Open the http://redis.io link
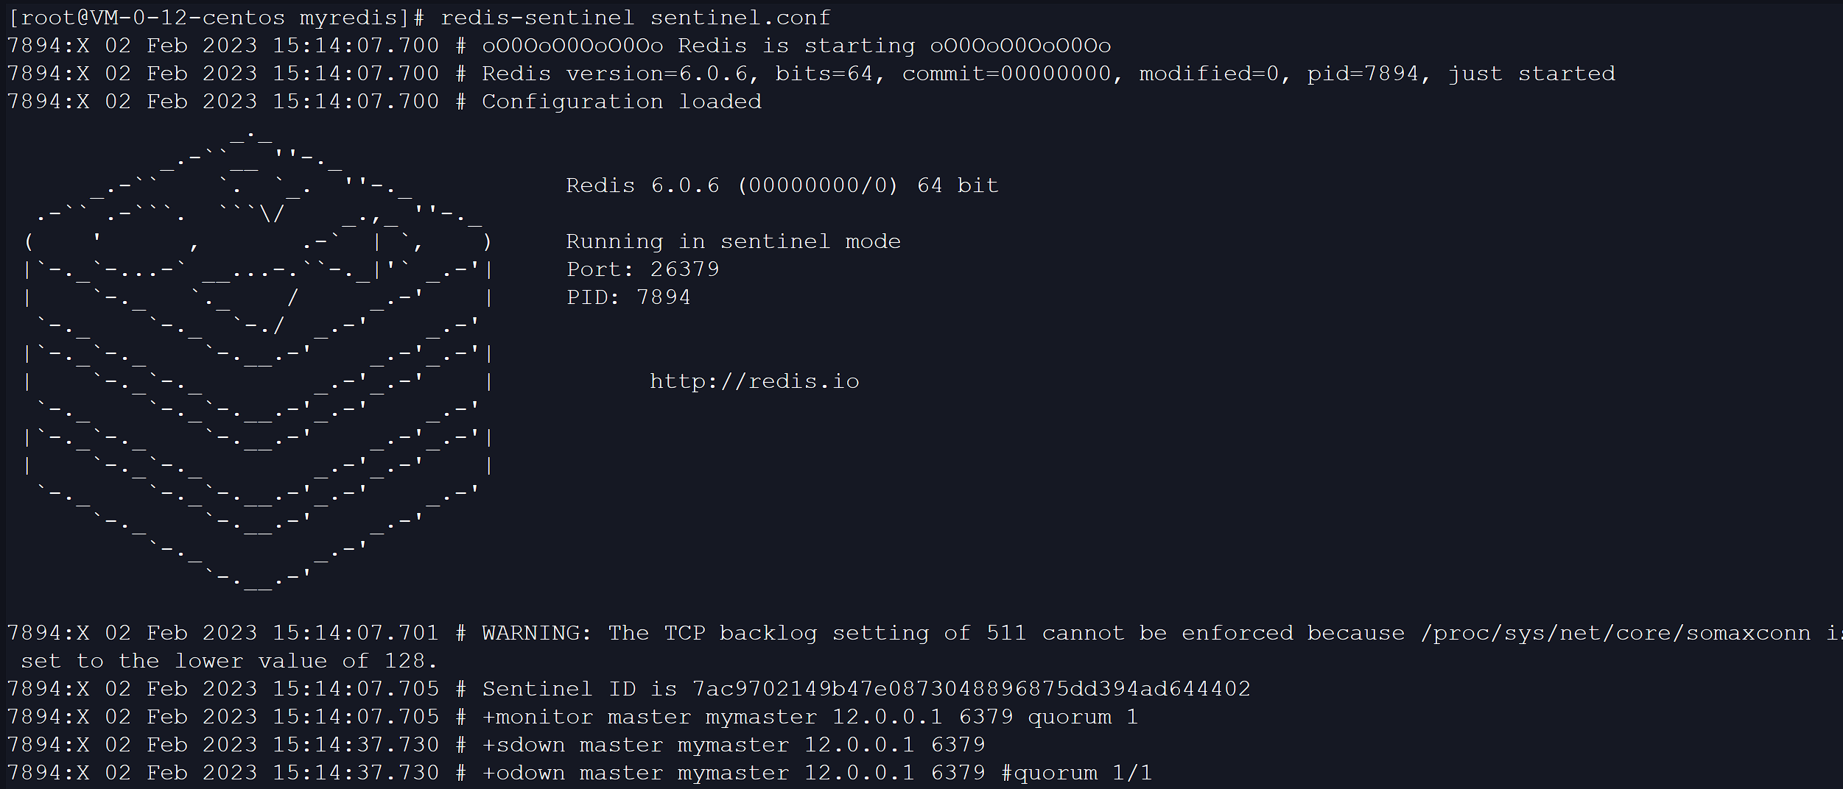 pos(754,381)
